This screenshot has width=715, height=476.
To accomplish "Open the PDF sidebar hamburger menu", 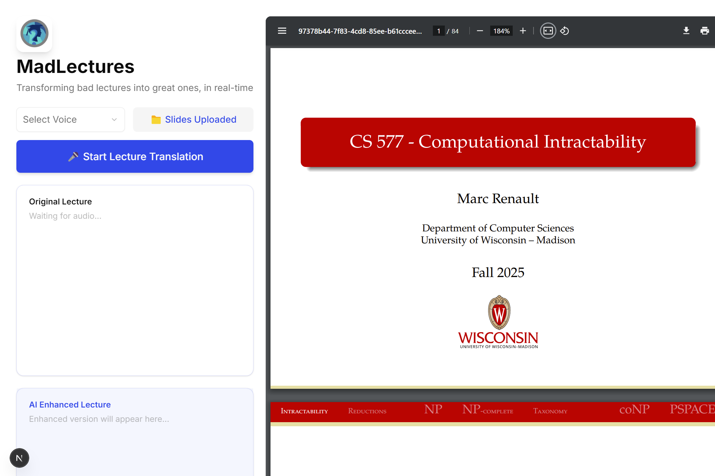I will point(282,31).
